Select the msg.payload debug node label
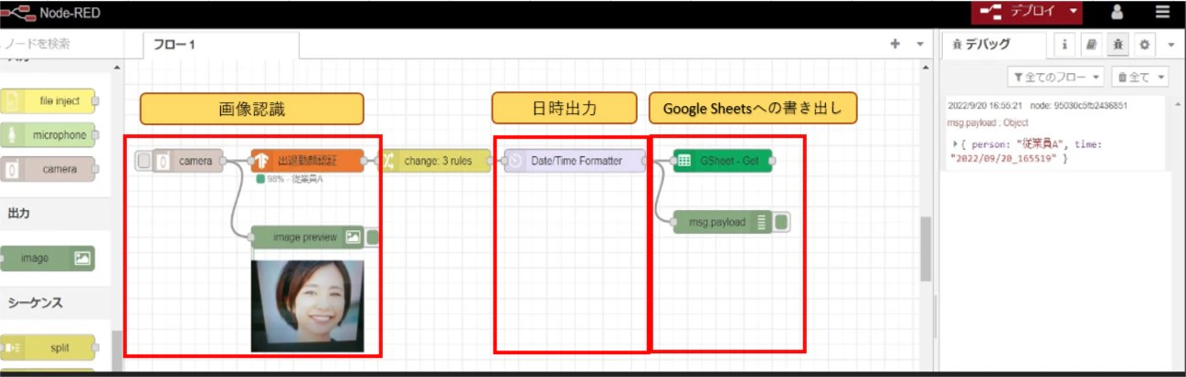This screenshot has width=1186, height=377. click(716, 222)
